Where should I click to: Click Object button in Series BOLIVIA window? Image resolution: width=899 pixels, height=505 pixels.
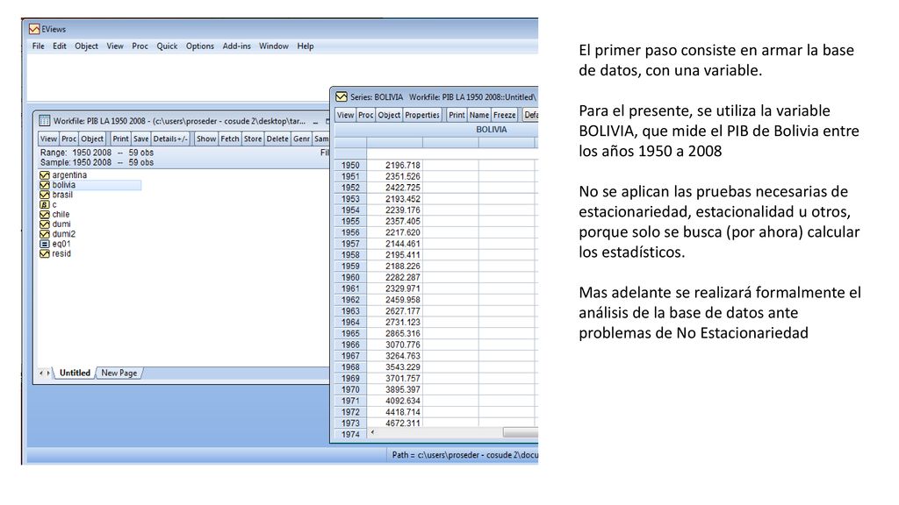389,115
